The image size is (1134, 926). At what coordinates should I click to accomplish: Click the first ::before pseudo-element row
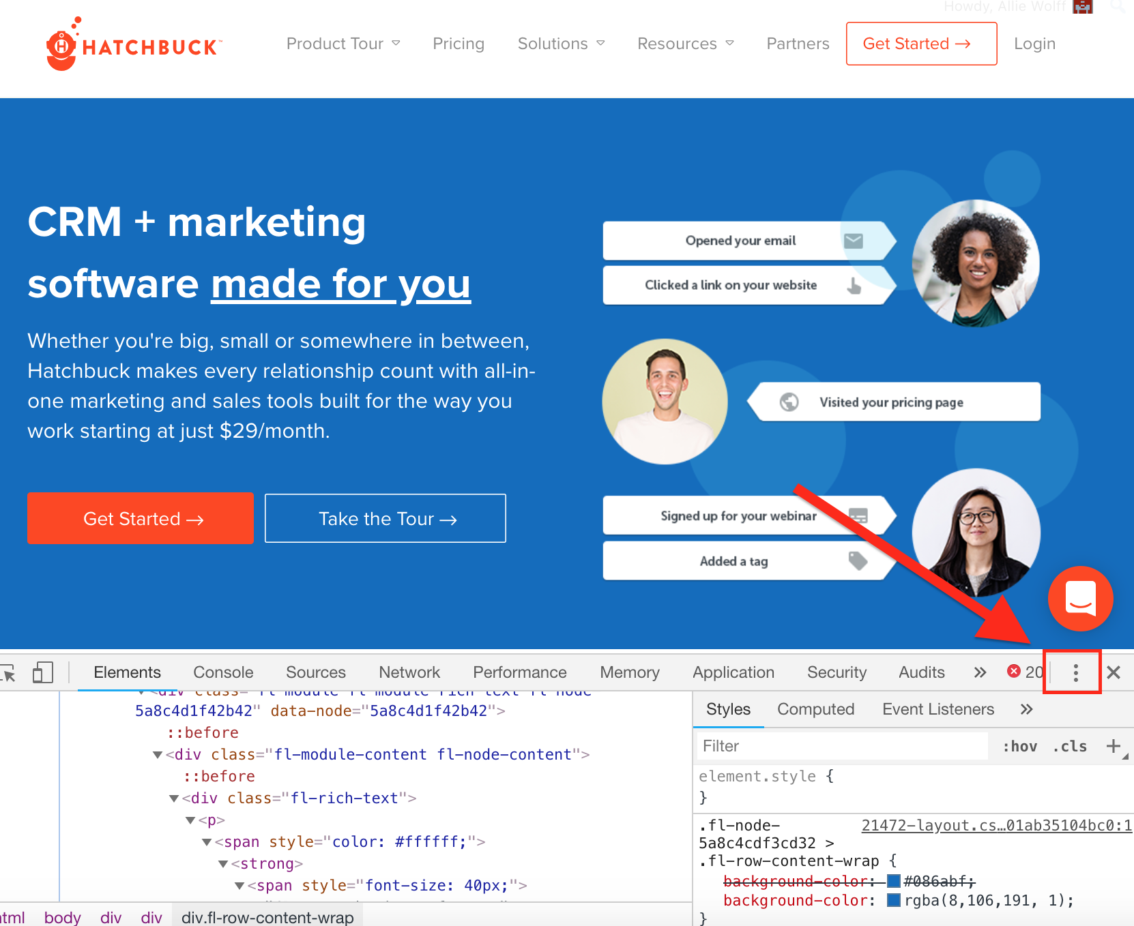203,733
